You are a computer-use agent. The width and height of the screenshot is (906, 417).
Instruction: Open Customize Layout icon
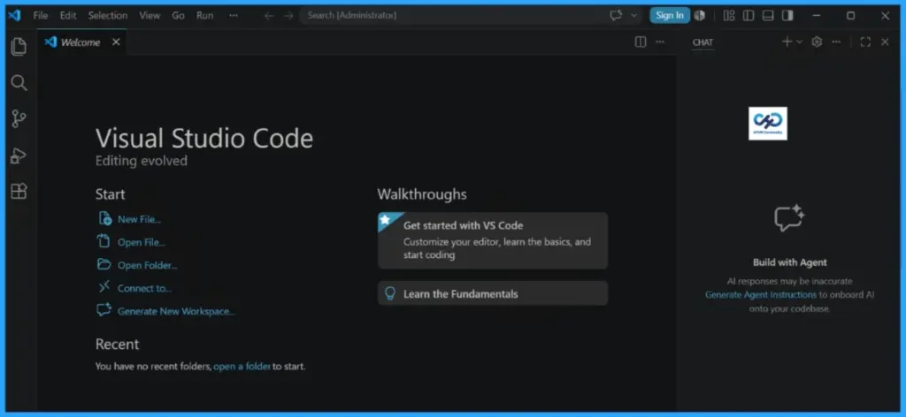729,16
